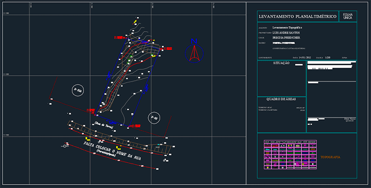
Task: Click the blue north arrow compass symbol
Action: point(194,51)
